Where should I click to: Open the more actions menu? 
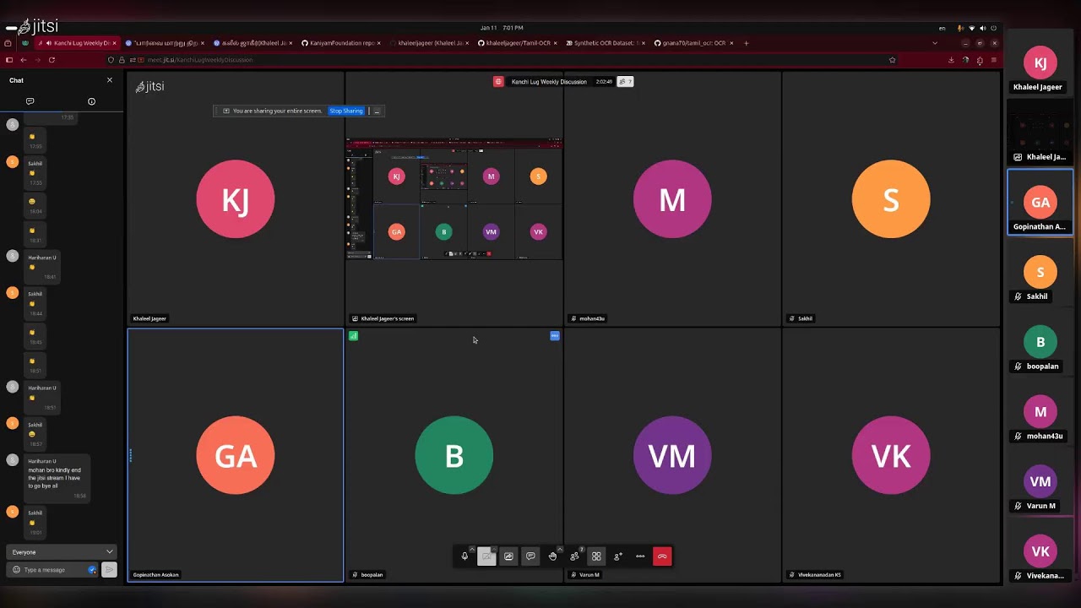[640, 556]
